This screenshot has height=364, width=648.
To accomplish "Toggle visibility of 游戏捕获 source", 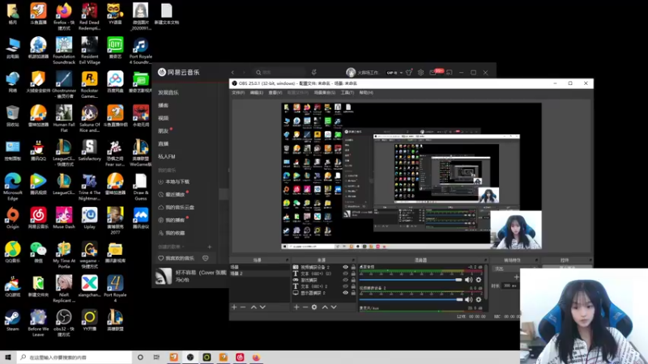I will pyautogui.click(x=346, y=280).
